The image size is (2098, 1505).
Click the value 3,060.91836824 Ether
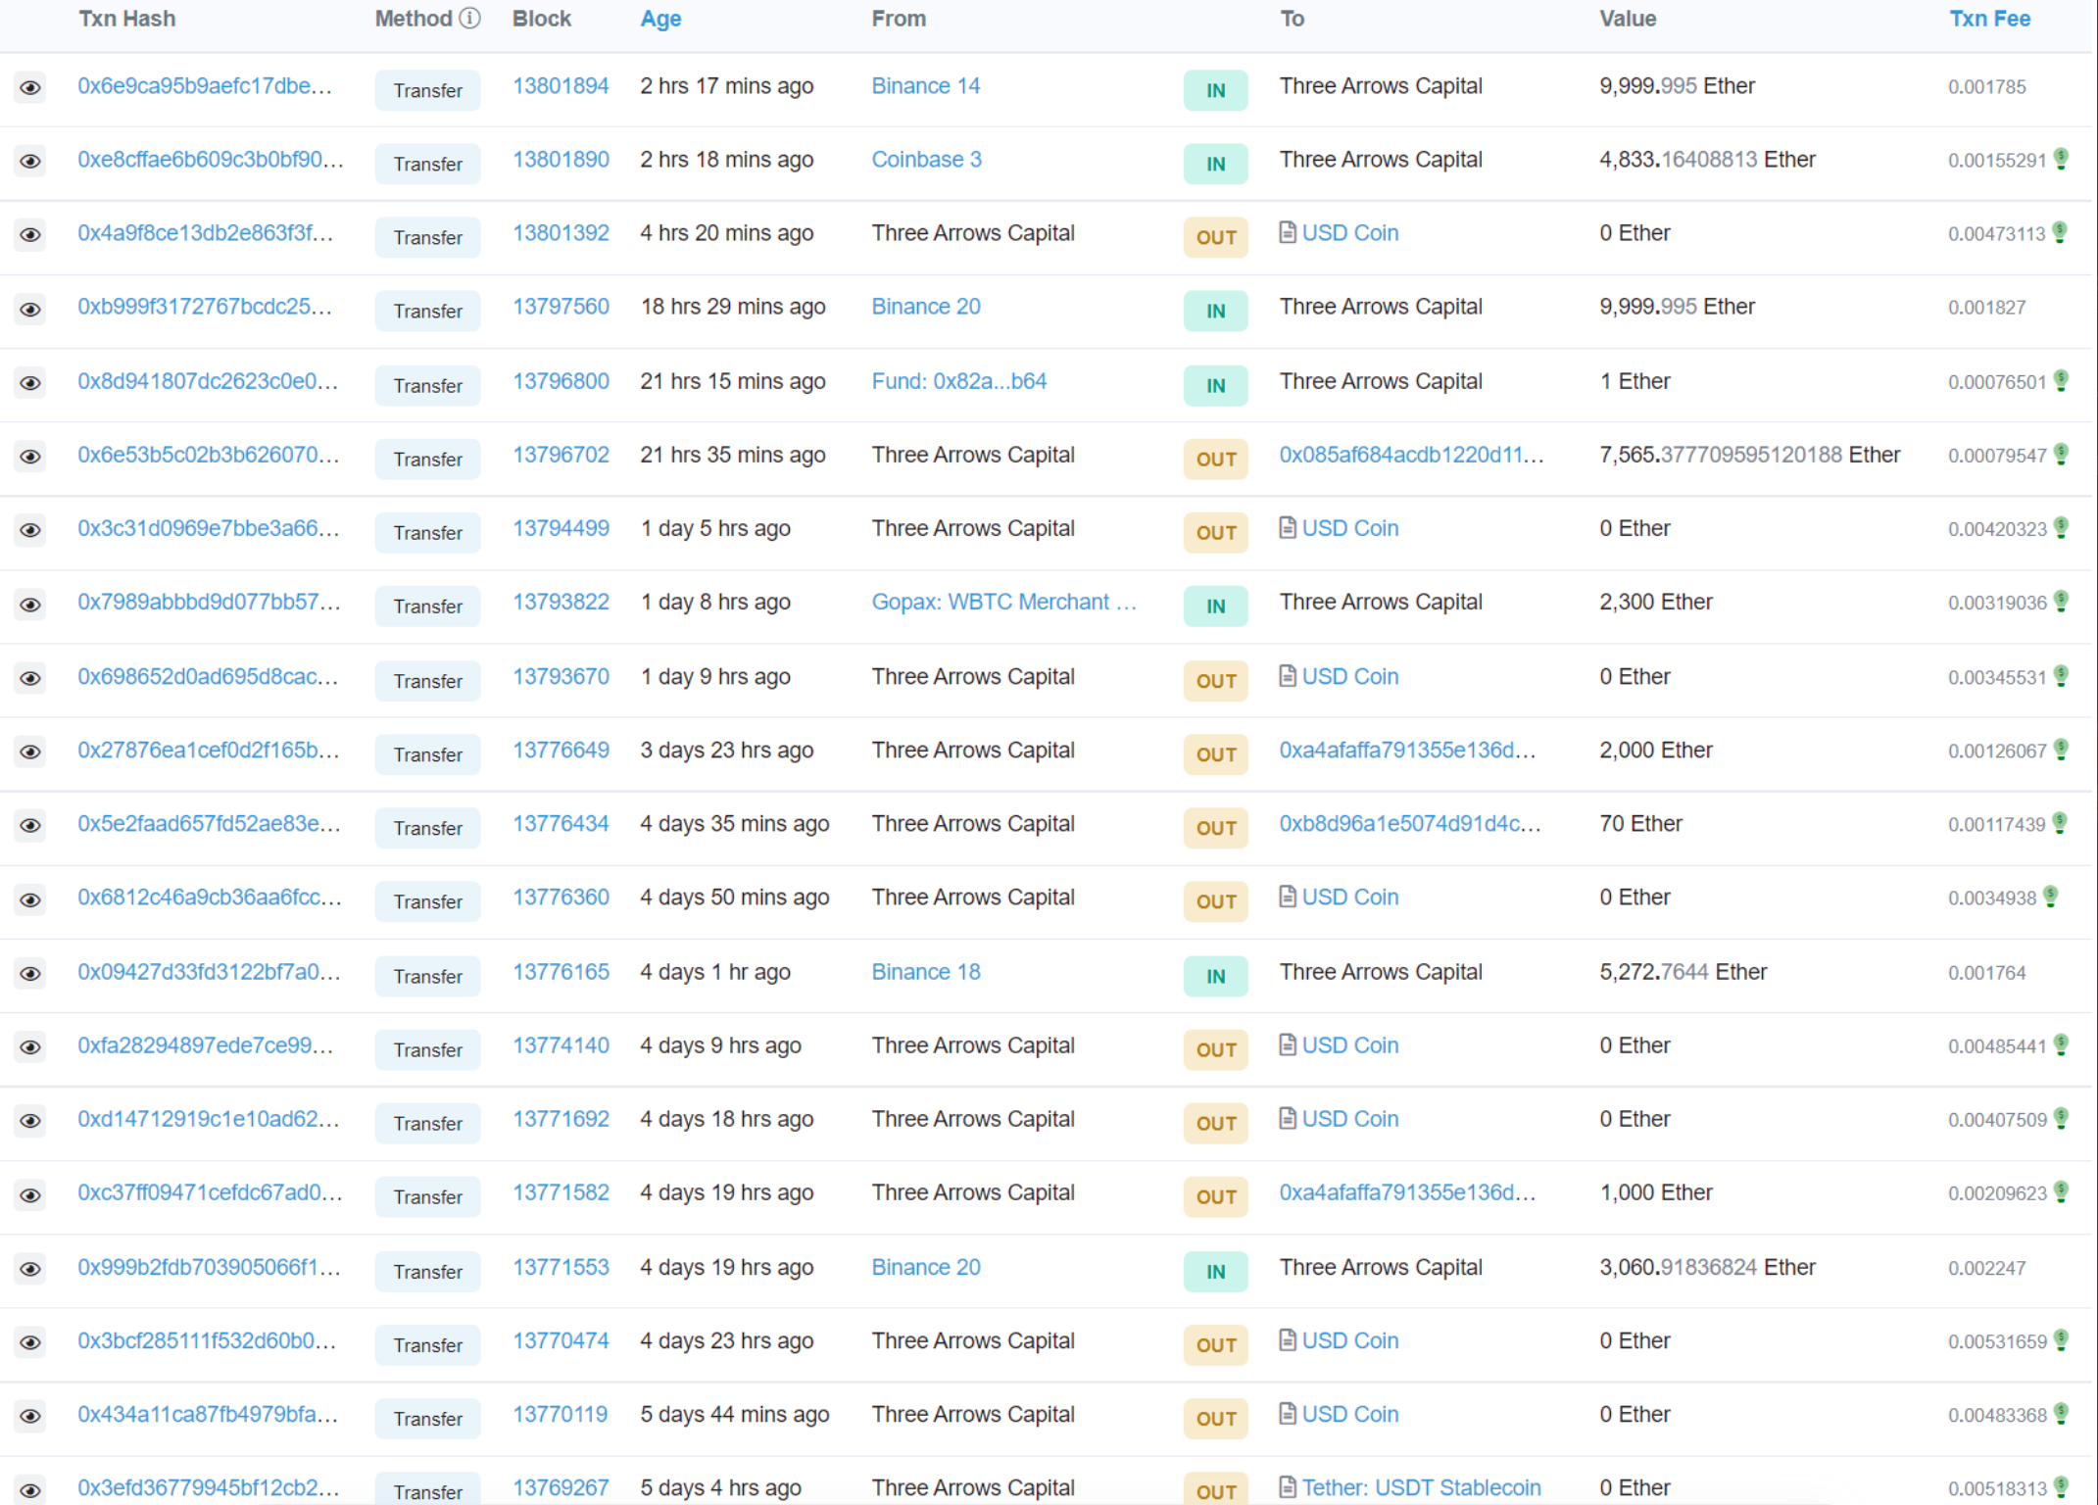click(x=1707, y=1268)
